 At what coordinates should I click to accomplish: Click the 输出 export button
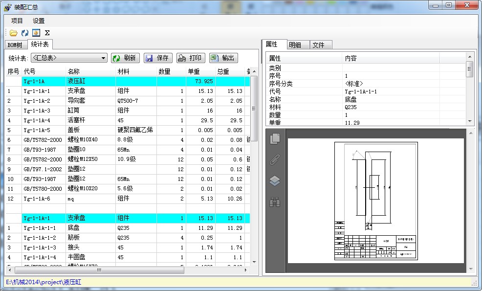[223, 58]
